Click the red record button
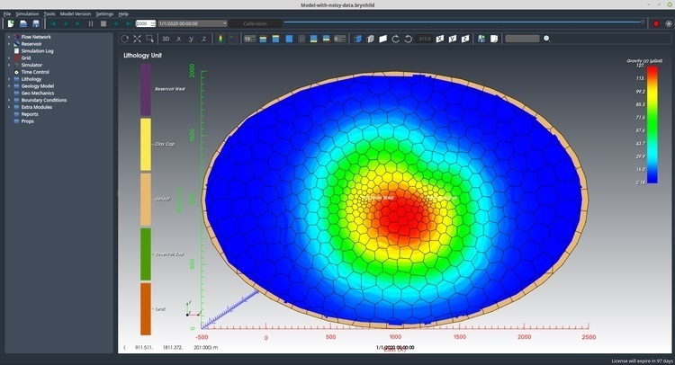This screenshot has height=365, width=675. click(655, 23)
